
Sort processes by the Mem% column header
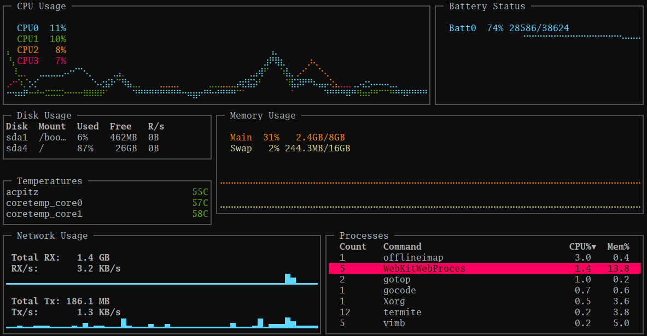[618, 246]
